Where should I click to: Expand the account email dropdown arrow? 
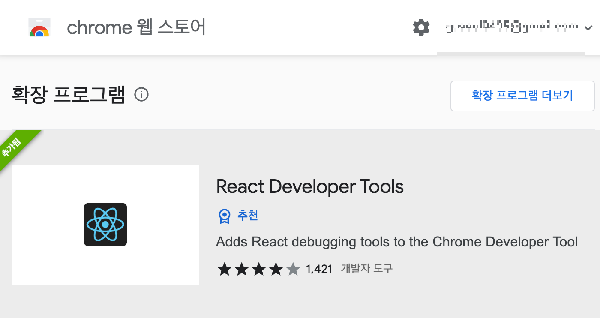[588, 28]
